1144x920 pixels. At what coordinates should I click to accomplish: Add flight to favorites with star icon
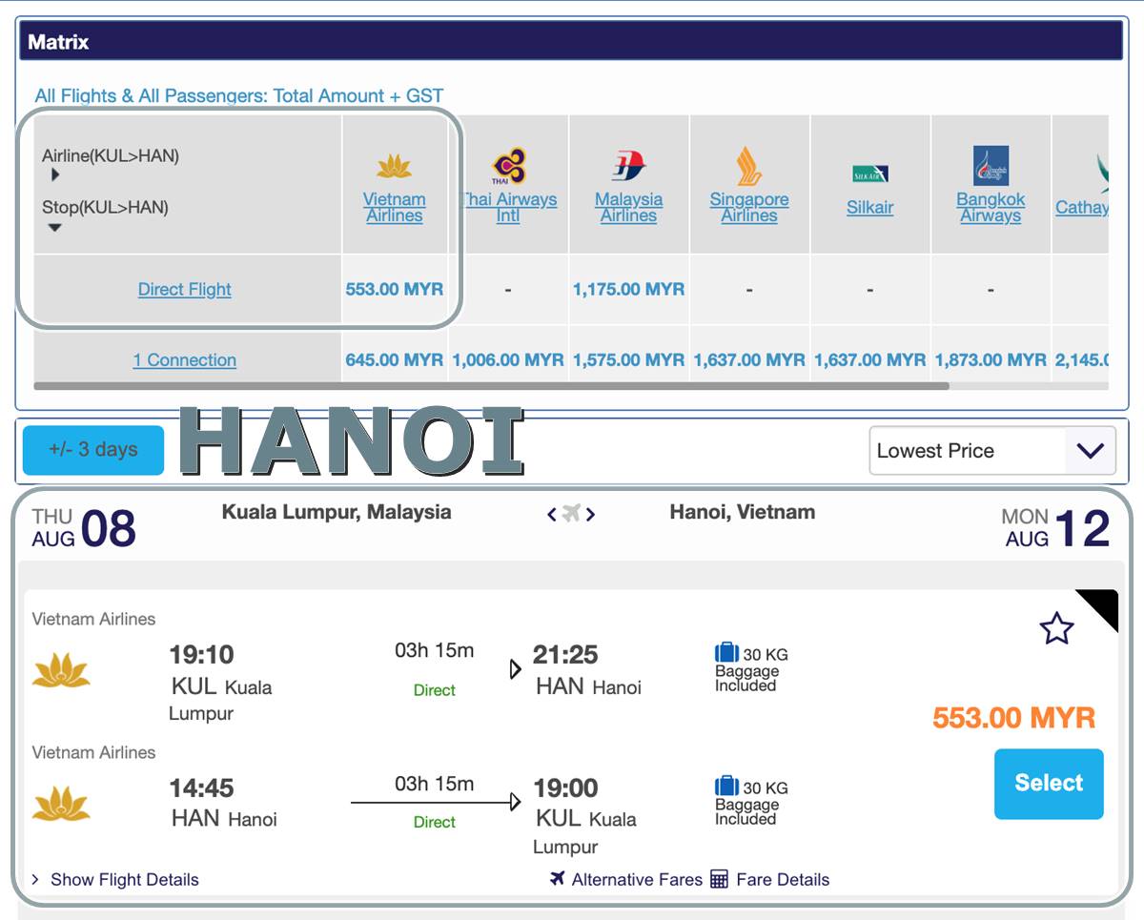point(1056,628)
